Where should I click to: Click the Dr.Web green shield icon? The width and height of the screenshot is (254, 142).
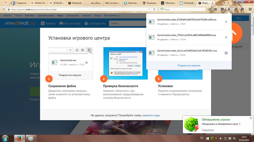pyautogui.click(x=191, y=124)
